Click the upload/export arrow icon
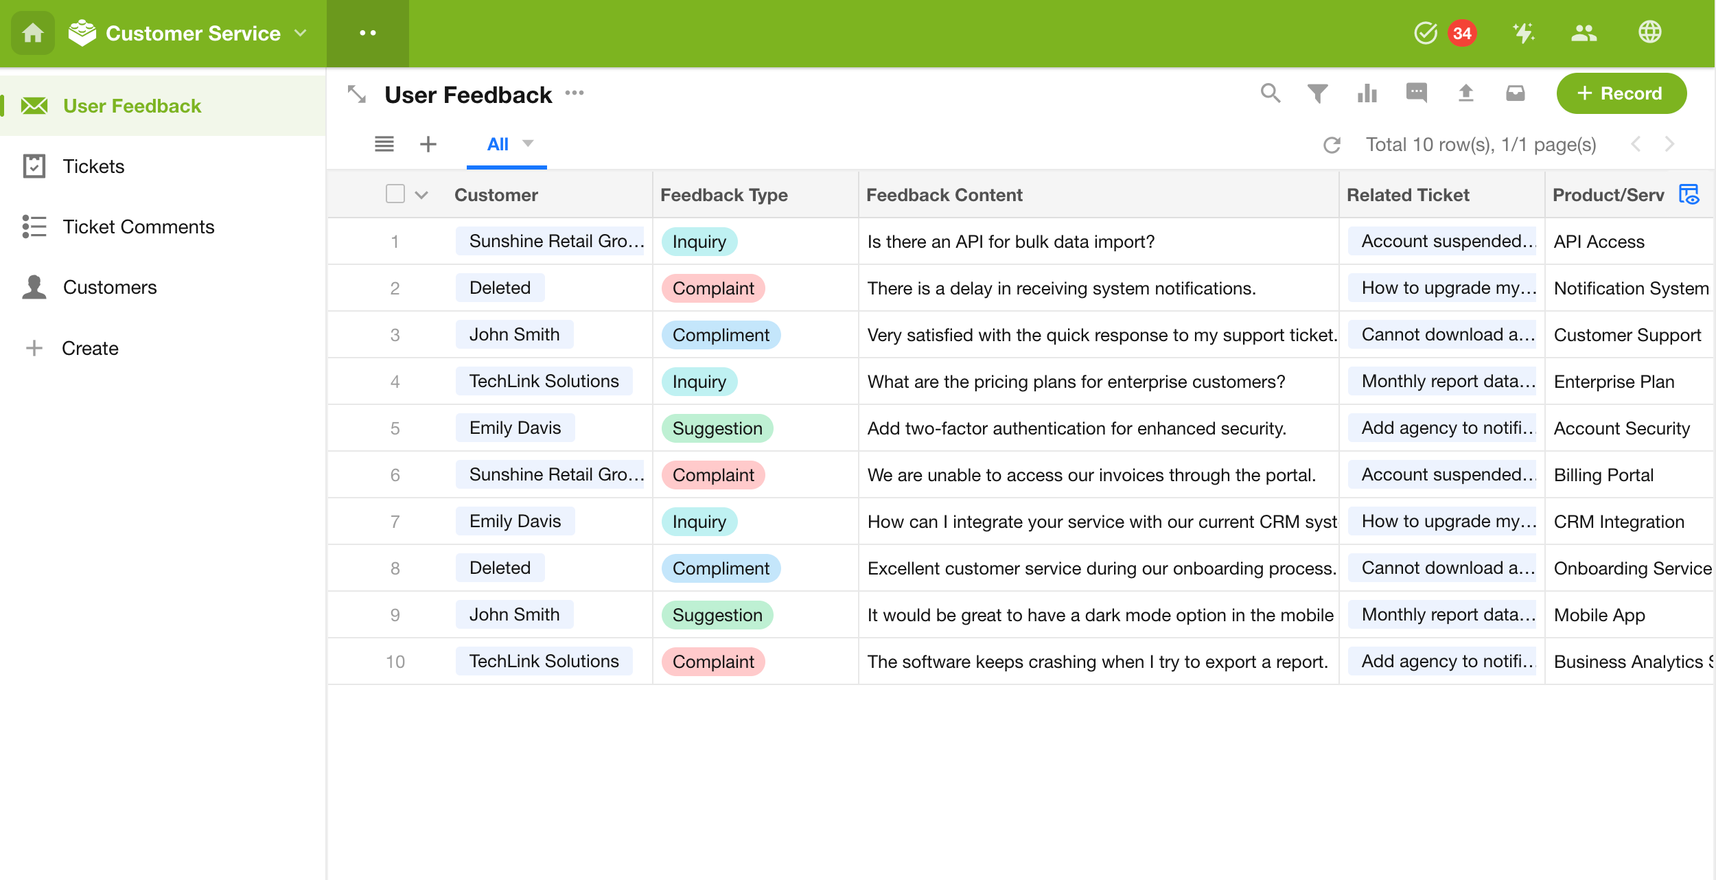The width and height of the screenshot is (1716, 880). [1465, 93]
